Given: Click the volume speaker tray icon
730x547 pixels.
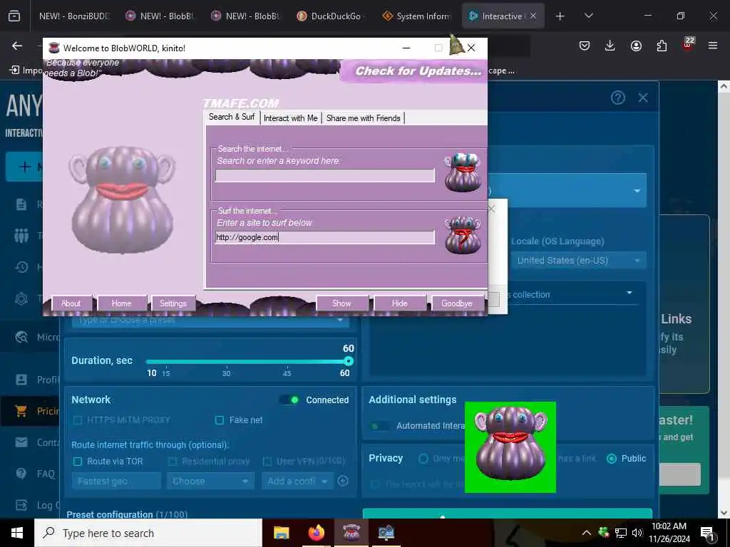Looking at the screenshot, I should 637,533.
